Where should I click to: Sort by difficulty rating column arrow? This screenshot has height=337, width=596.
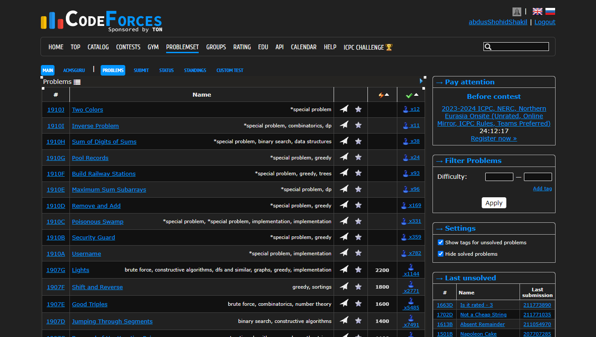(x=387, y=94)
